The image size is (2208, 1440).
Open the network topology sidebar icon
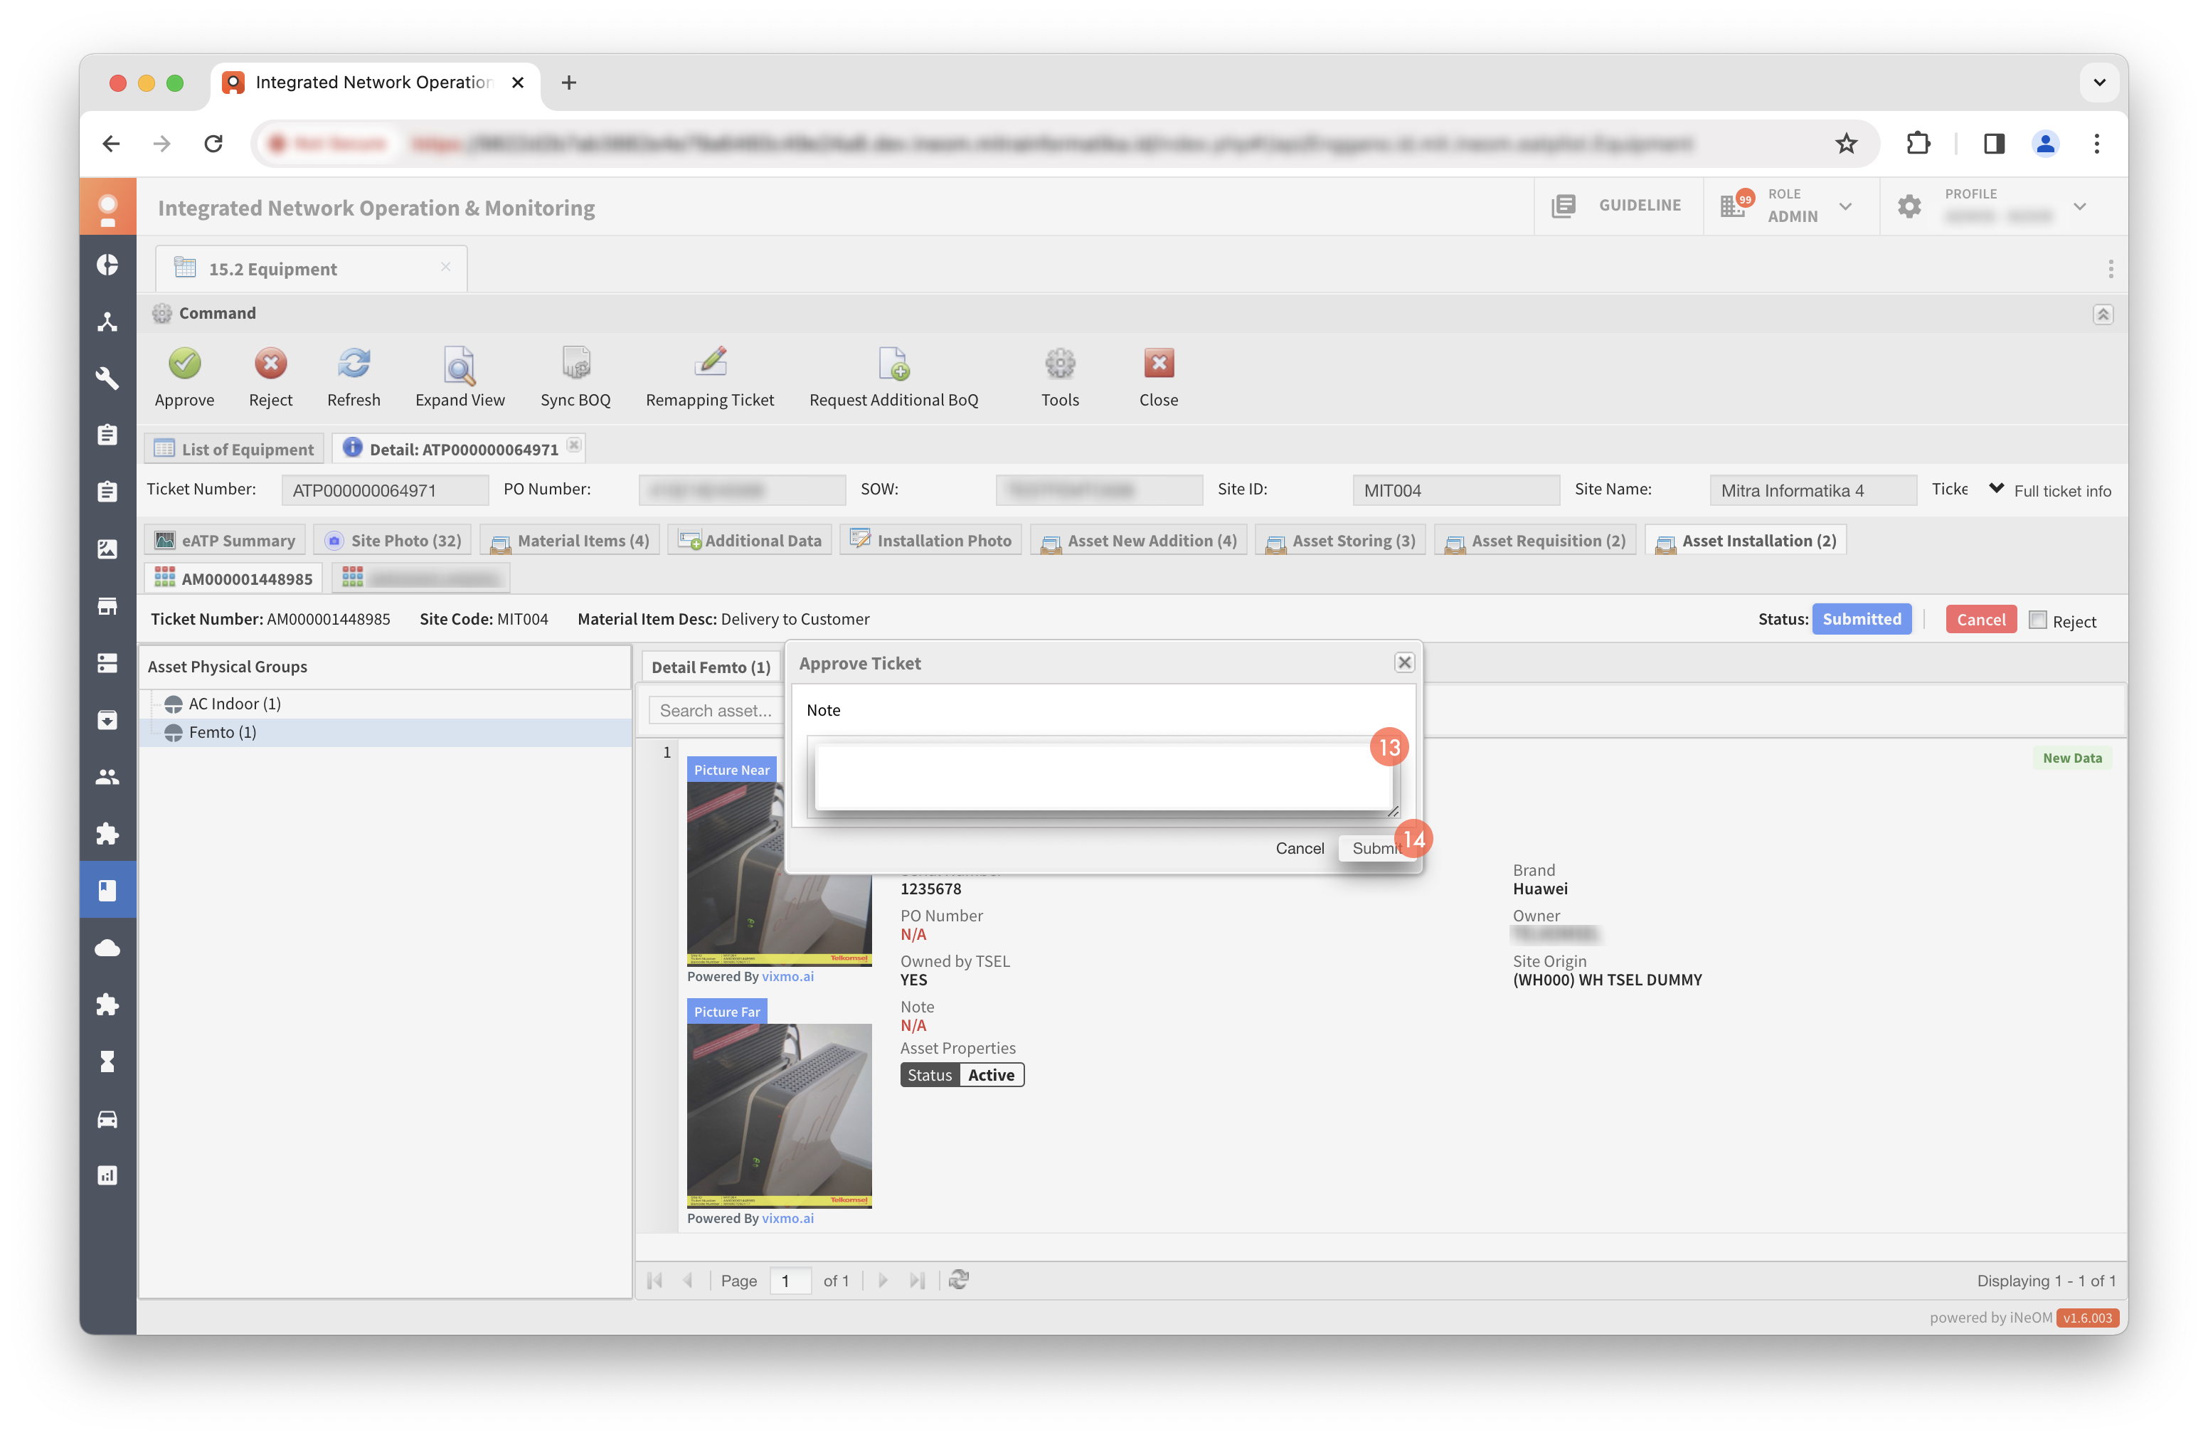[107, 322]
